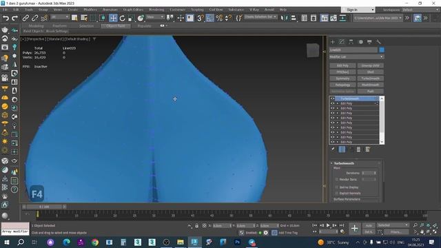Click the Symmetry modifier button
Image resolution: width=441 pixels, height=248 pixels.
(x=342, y=79)
